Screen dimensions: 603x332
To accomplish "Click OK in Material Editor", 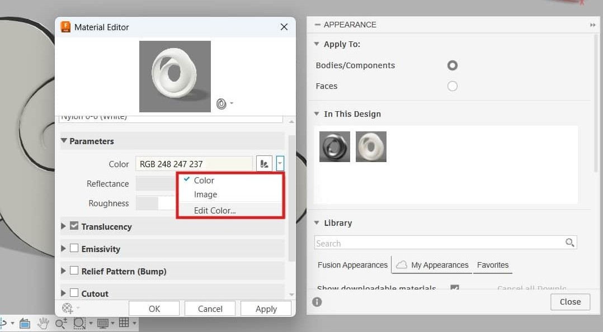I will [x=154, y=309].
